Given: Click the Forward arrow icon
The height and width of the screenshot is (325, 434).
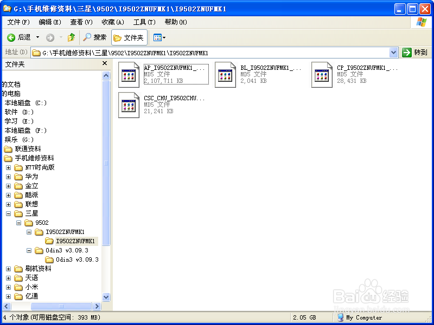Looking at the screenshot, I should pyautogui.click(x=50, y=37).
